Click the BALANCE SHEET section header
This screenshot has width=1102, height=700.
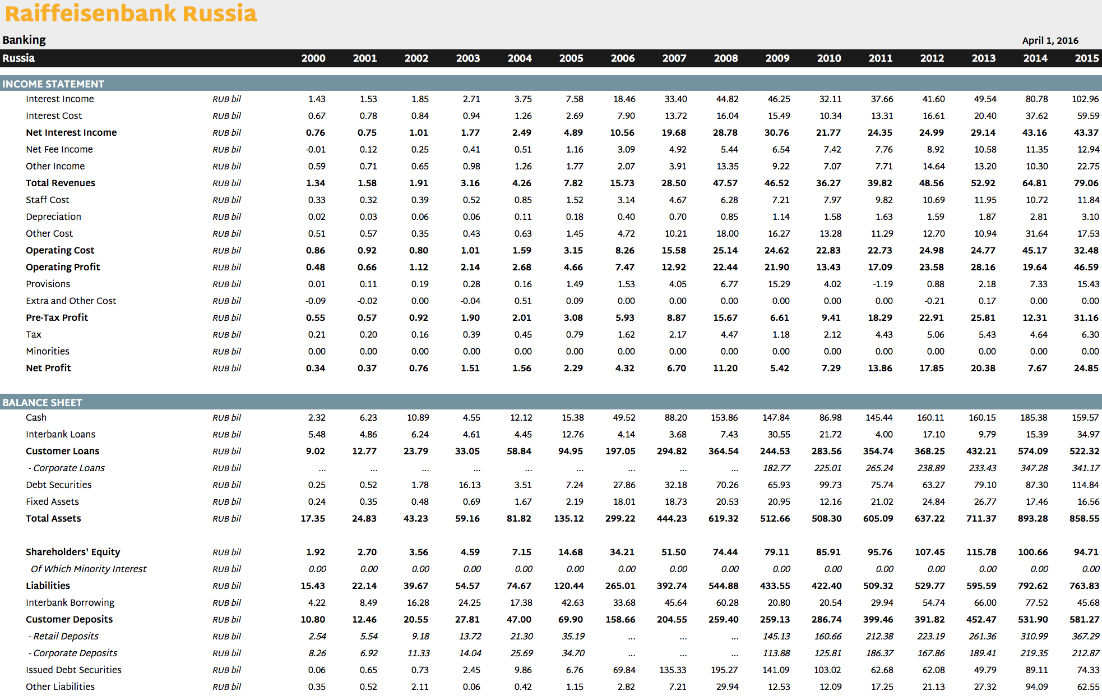42,403
